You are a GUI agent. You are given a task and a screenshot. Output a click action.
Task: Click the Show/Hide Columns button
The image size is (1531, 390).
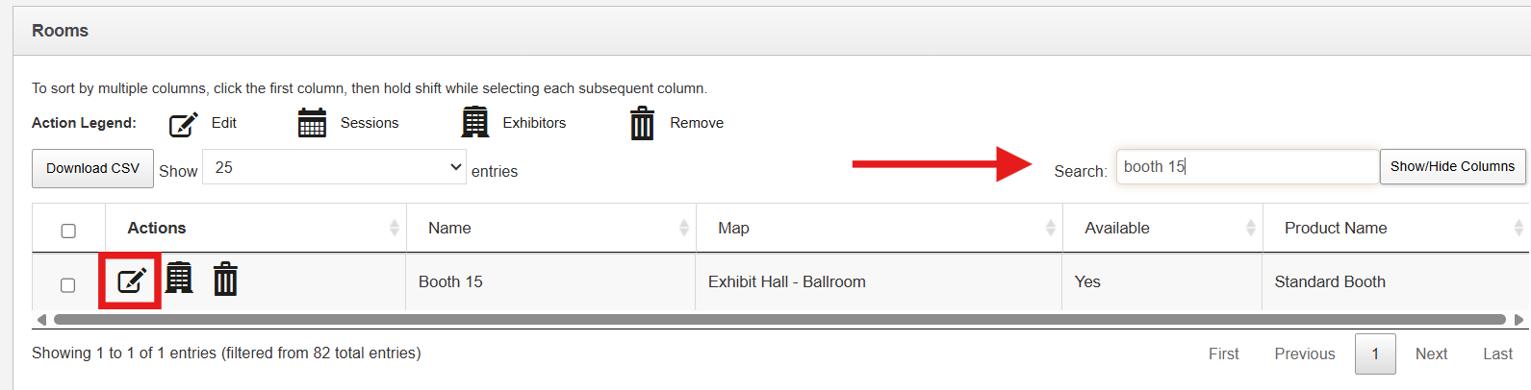click(1452, 166)
